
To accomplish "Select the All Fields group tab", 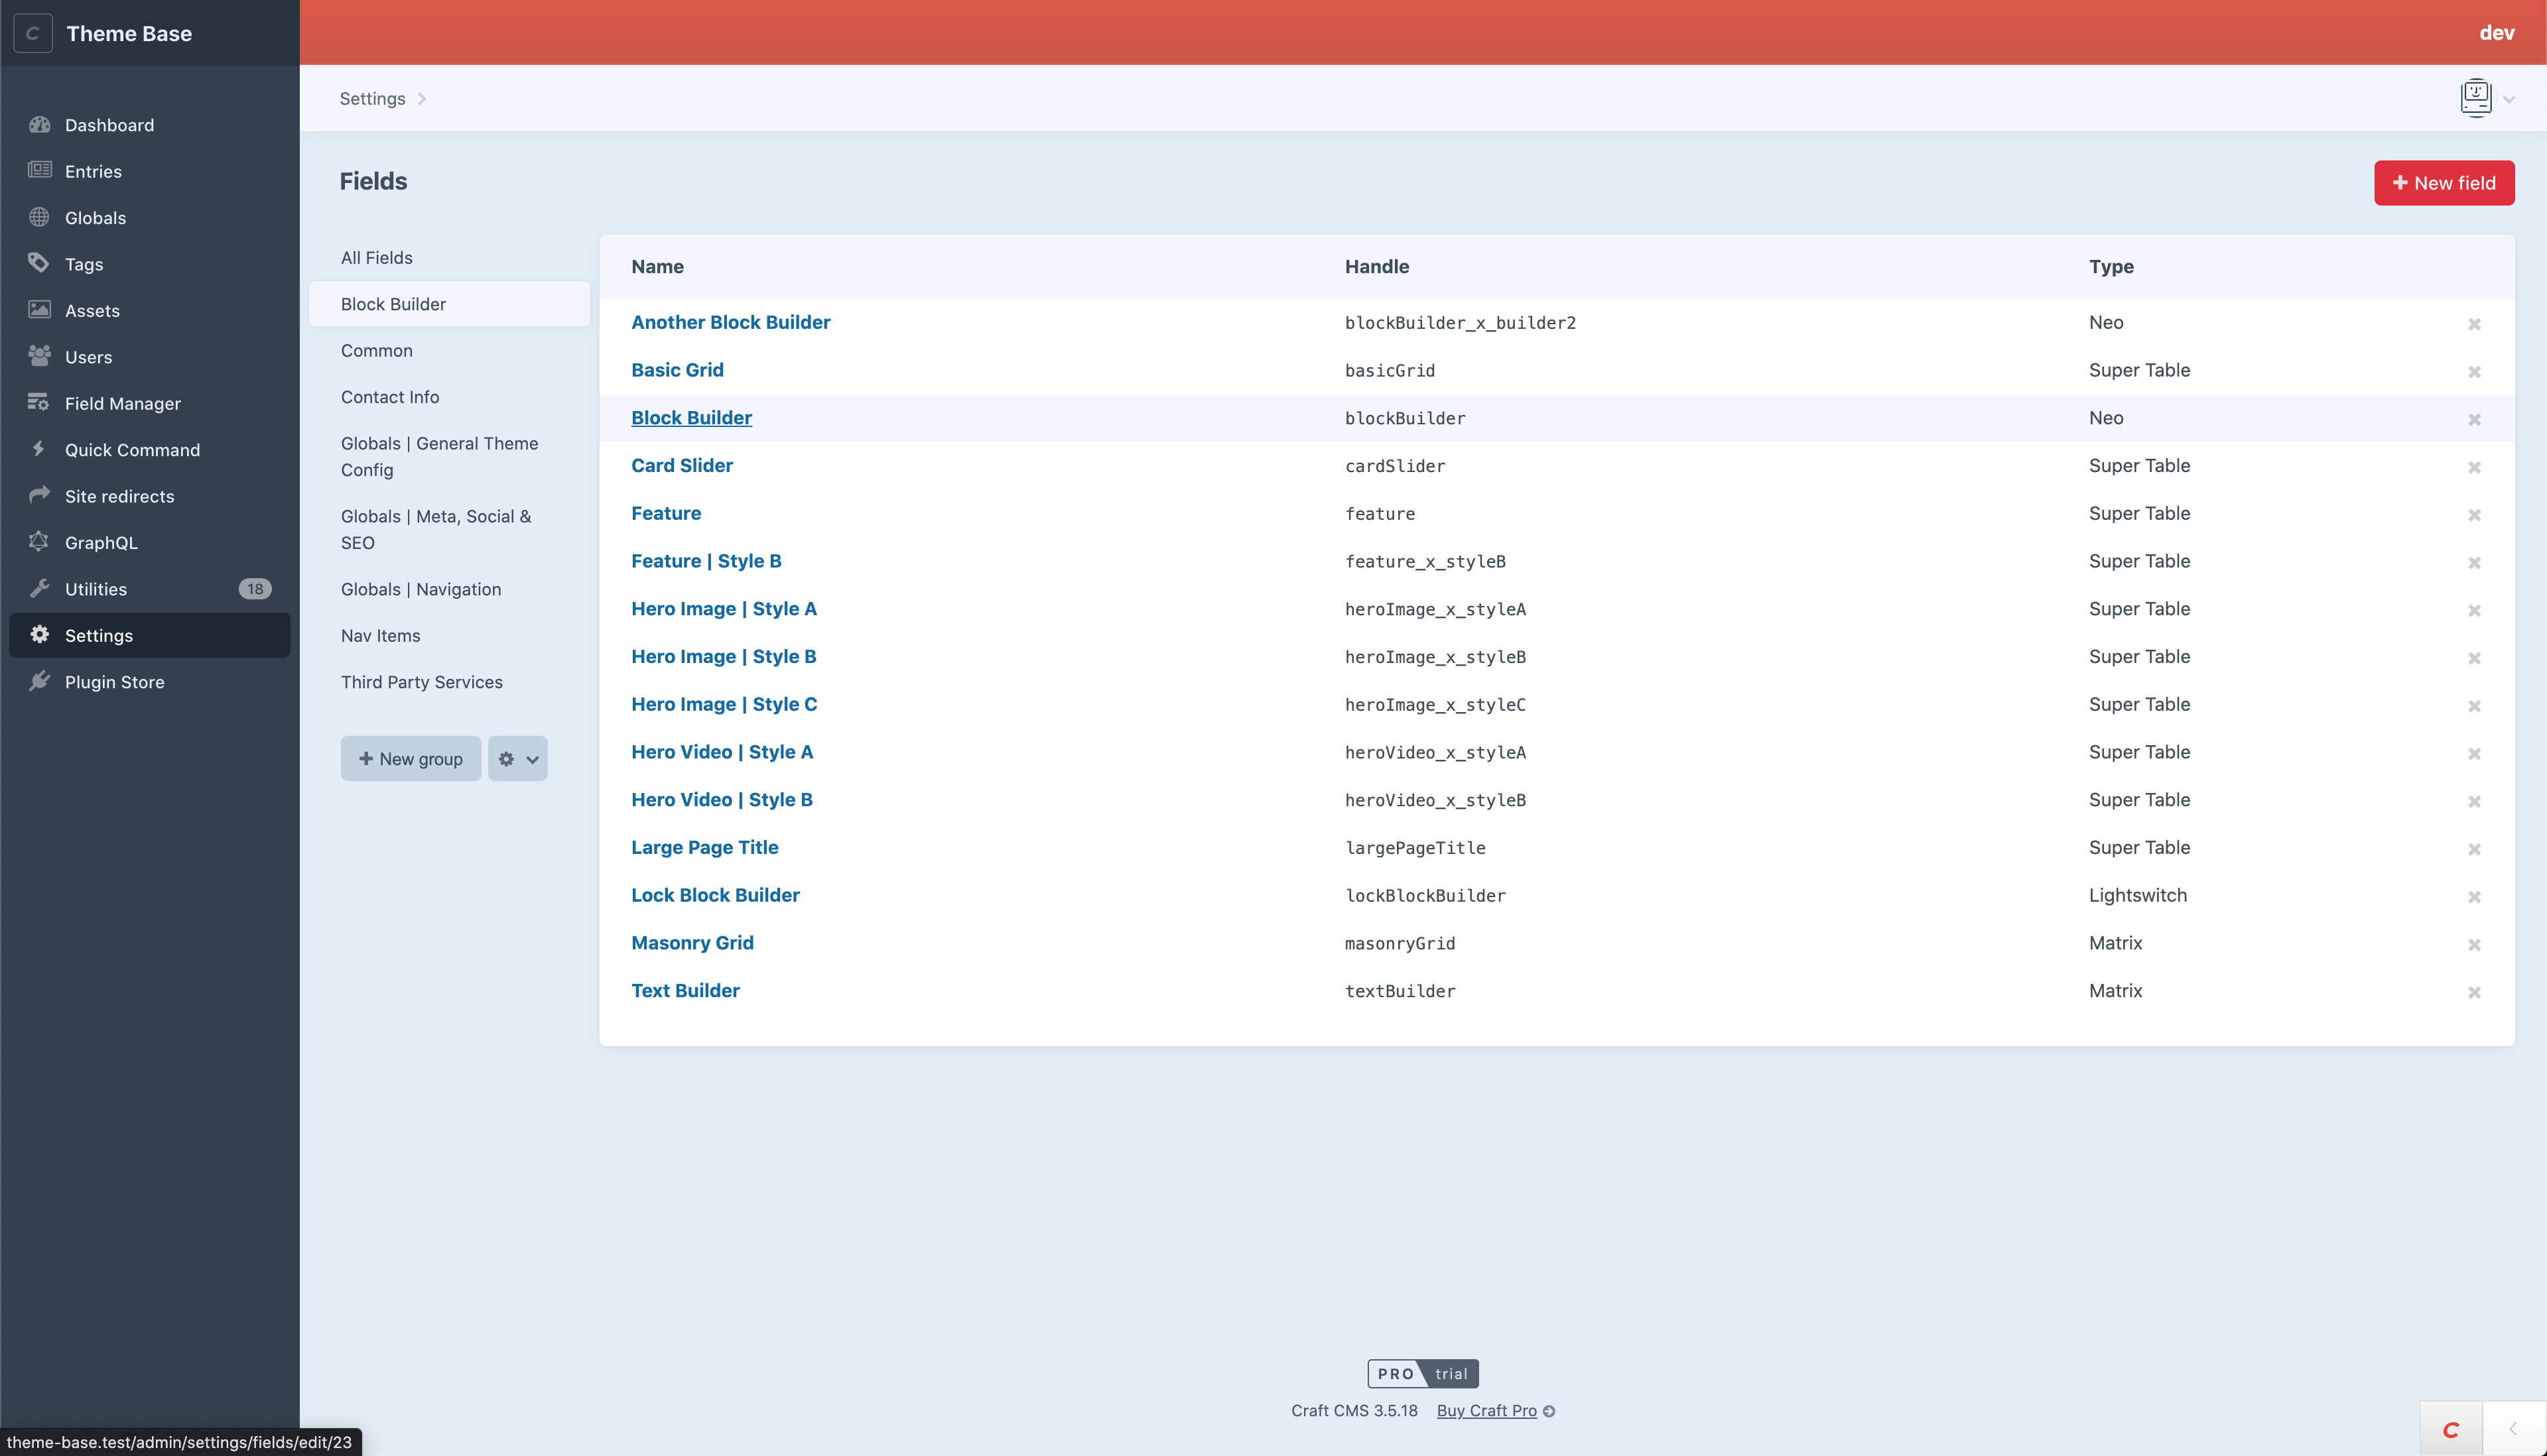I will [376, 257].
